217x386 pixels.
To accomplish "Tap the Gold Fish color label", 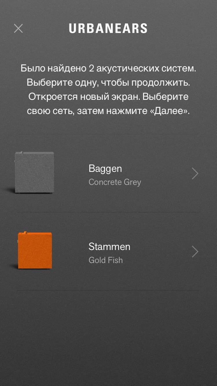I will coord(106,260).
